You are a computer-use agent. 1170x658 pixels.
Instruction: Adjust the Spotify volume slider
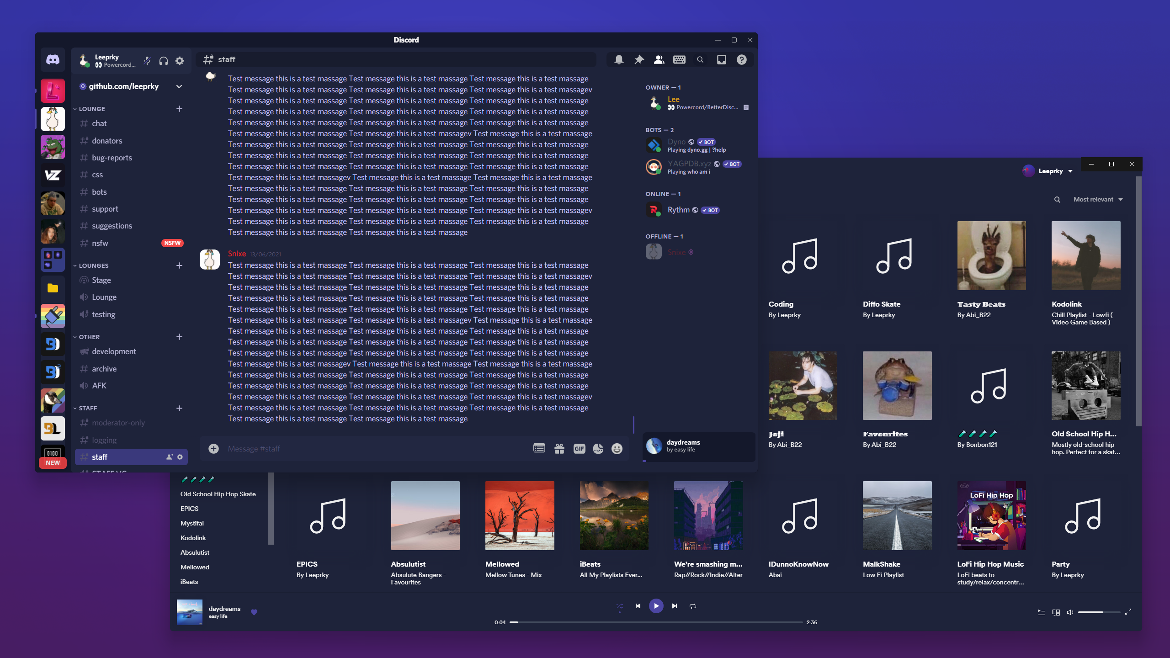coord(1099,612)
